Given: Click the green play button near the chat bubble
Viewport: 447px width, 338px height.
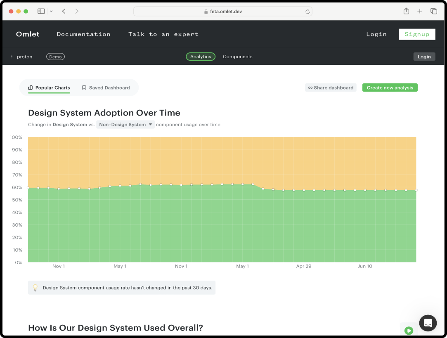Looking at the screenshot, I should pyautogui.click(x=409, y=331).
